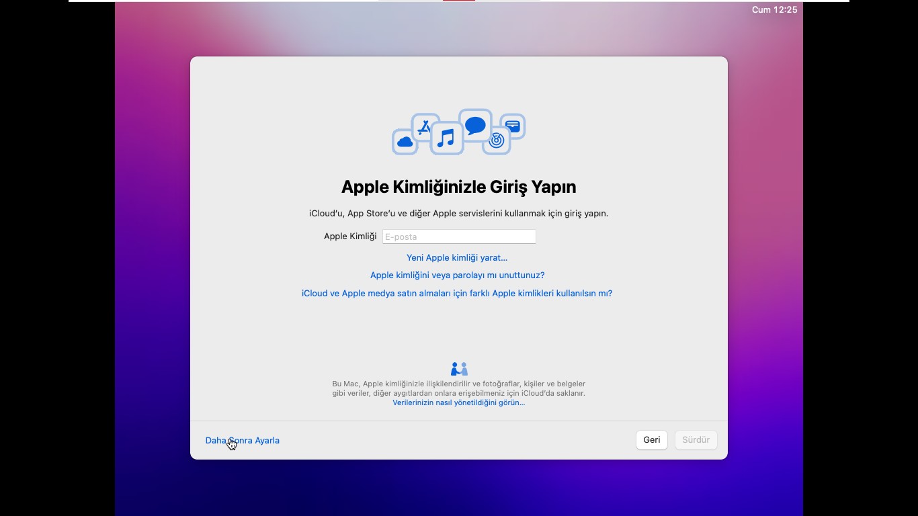Click the Messages speech bubble icon
Image resolution: width=918 pixels, height=516 pixels.
pyautogui.click(x=475, y=126)
